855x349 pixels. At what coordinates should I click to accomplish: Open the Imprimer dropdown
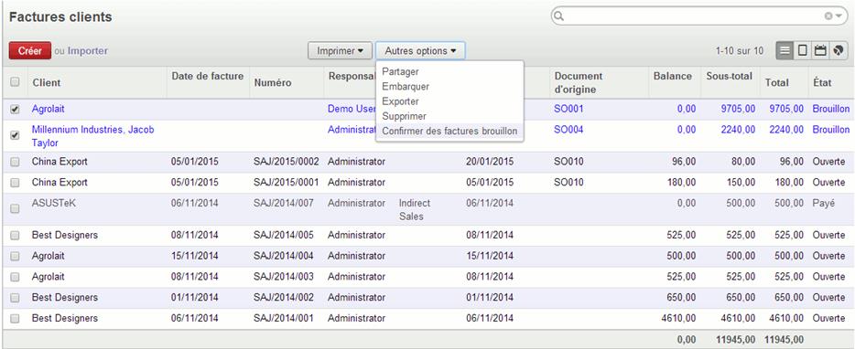coord(340,50)
